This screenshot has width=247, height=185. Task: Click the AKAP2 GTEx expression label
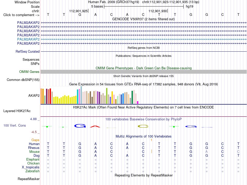tap(34, 95)
